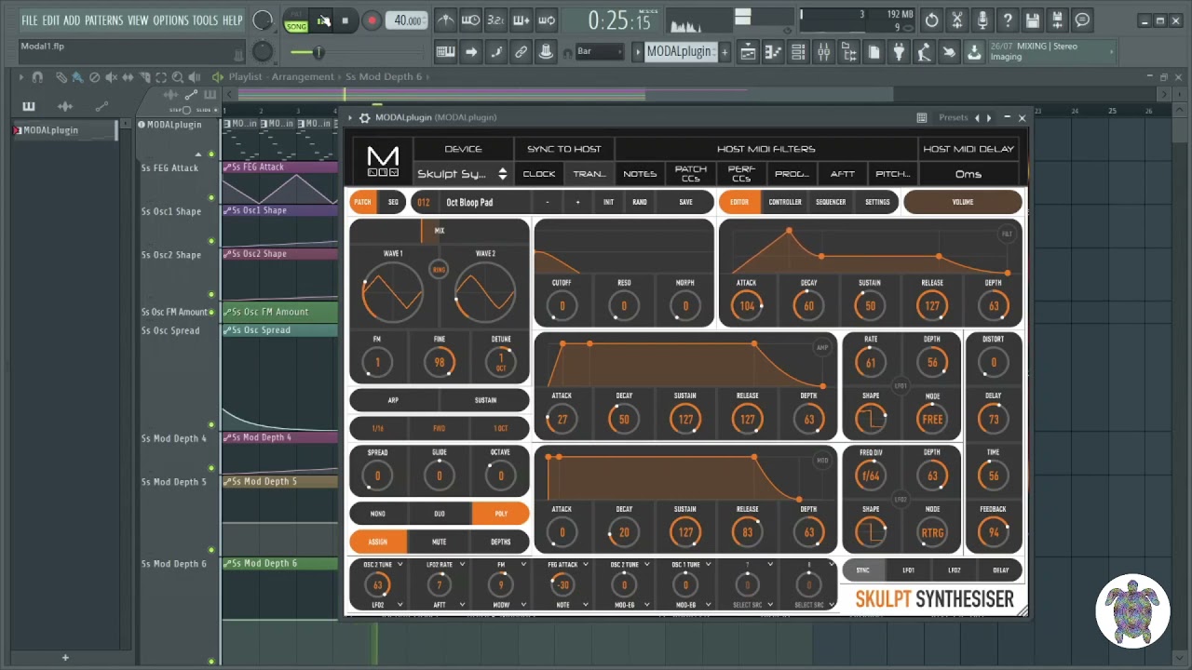Viewport: 1192px width, 670px height.
Task: Click the scissors audio editor icon
Action: (x=957, y=20)
